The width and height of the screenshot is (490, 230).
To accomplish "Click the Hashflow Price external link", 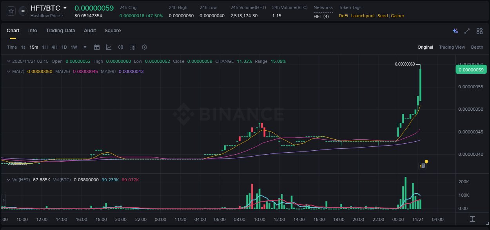I will pyautogui.click(x=46, y=16).
